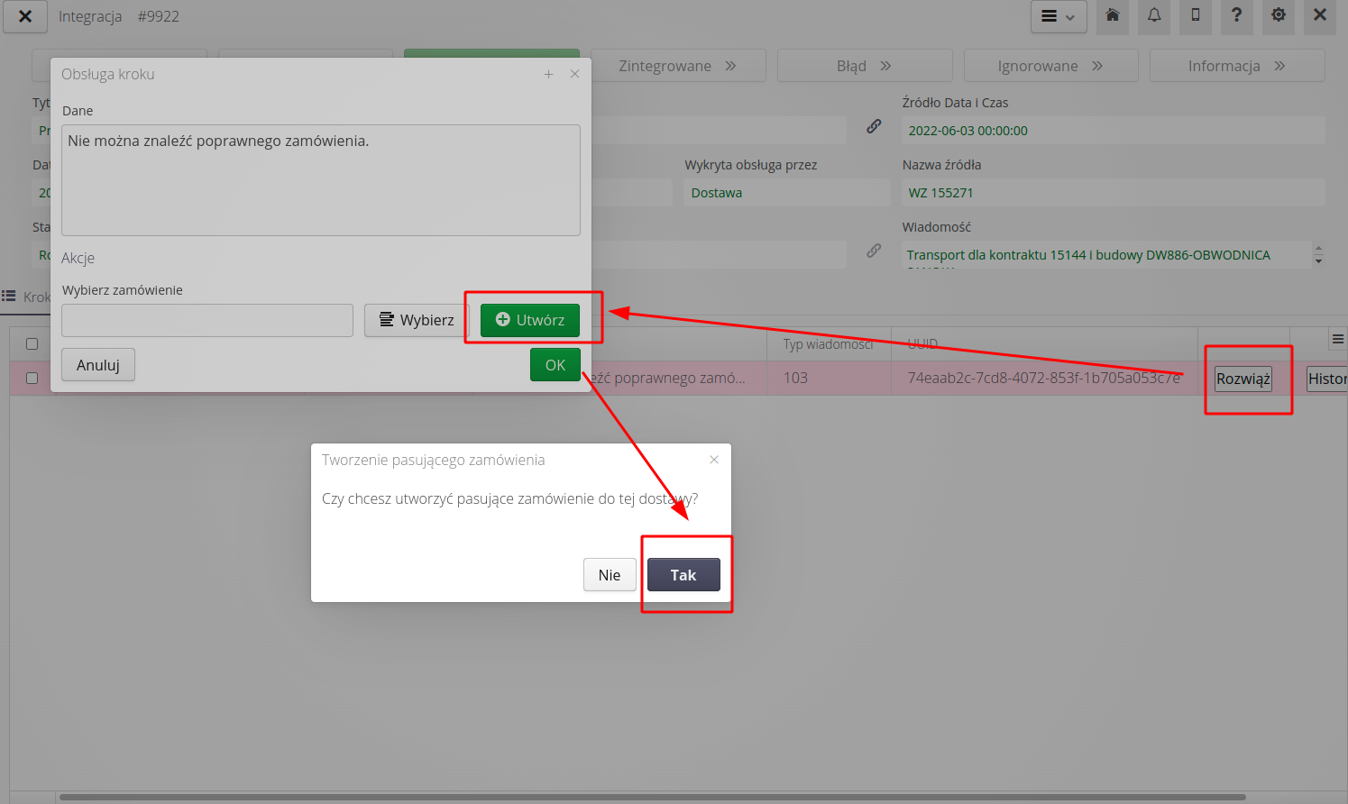Viewport: 1348px width, 804px height.
Task: Check notifications with the bell icon
Action: (x=1153, y=16)
